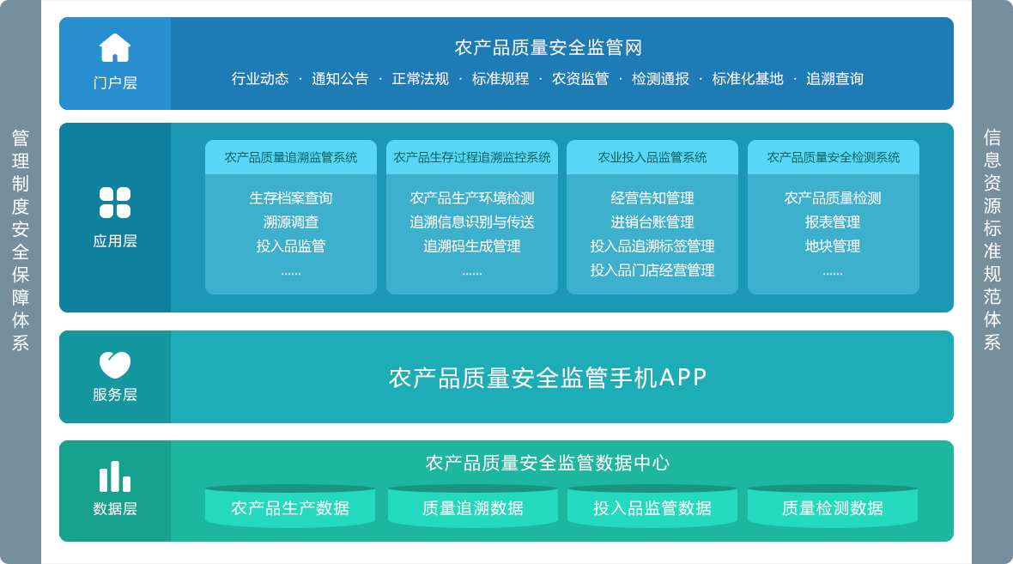Viewport: 1013px width, 564px height.
Task: Click the 农产品质量检测 item
Action: click(x=833, y=197)
